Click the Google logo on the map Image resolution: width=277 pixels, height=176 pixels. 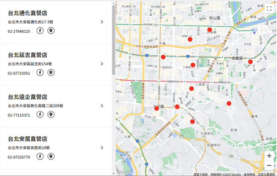click(125, 172)
